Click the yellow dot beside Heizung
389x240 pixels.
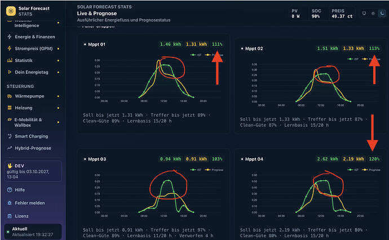tap(58, 108)
